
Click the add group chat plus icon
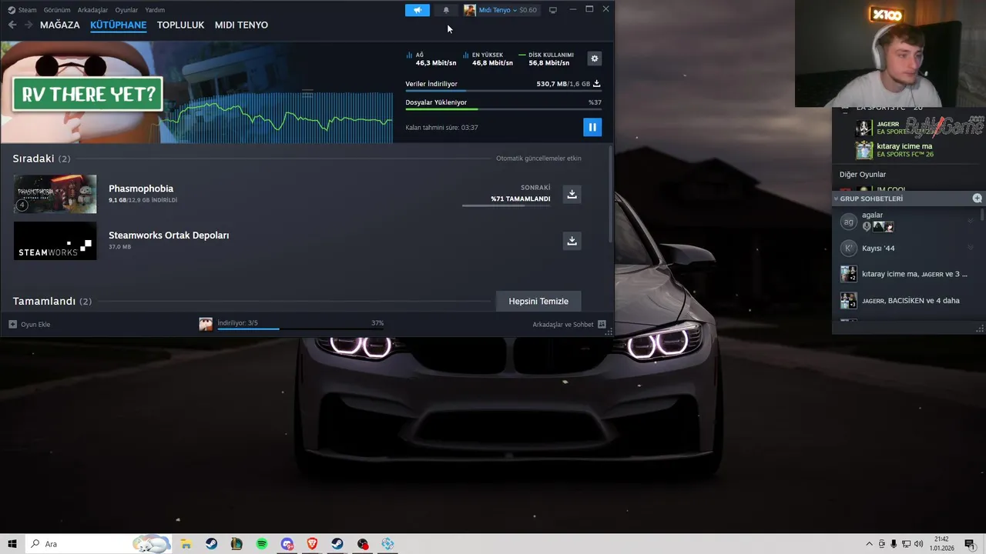(x=977, y=199)
